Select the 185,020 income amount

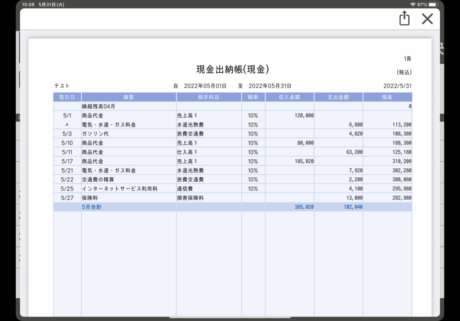[x=304, y=161]
